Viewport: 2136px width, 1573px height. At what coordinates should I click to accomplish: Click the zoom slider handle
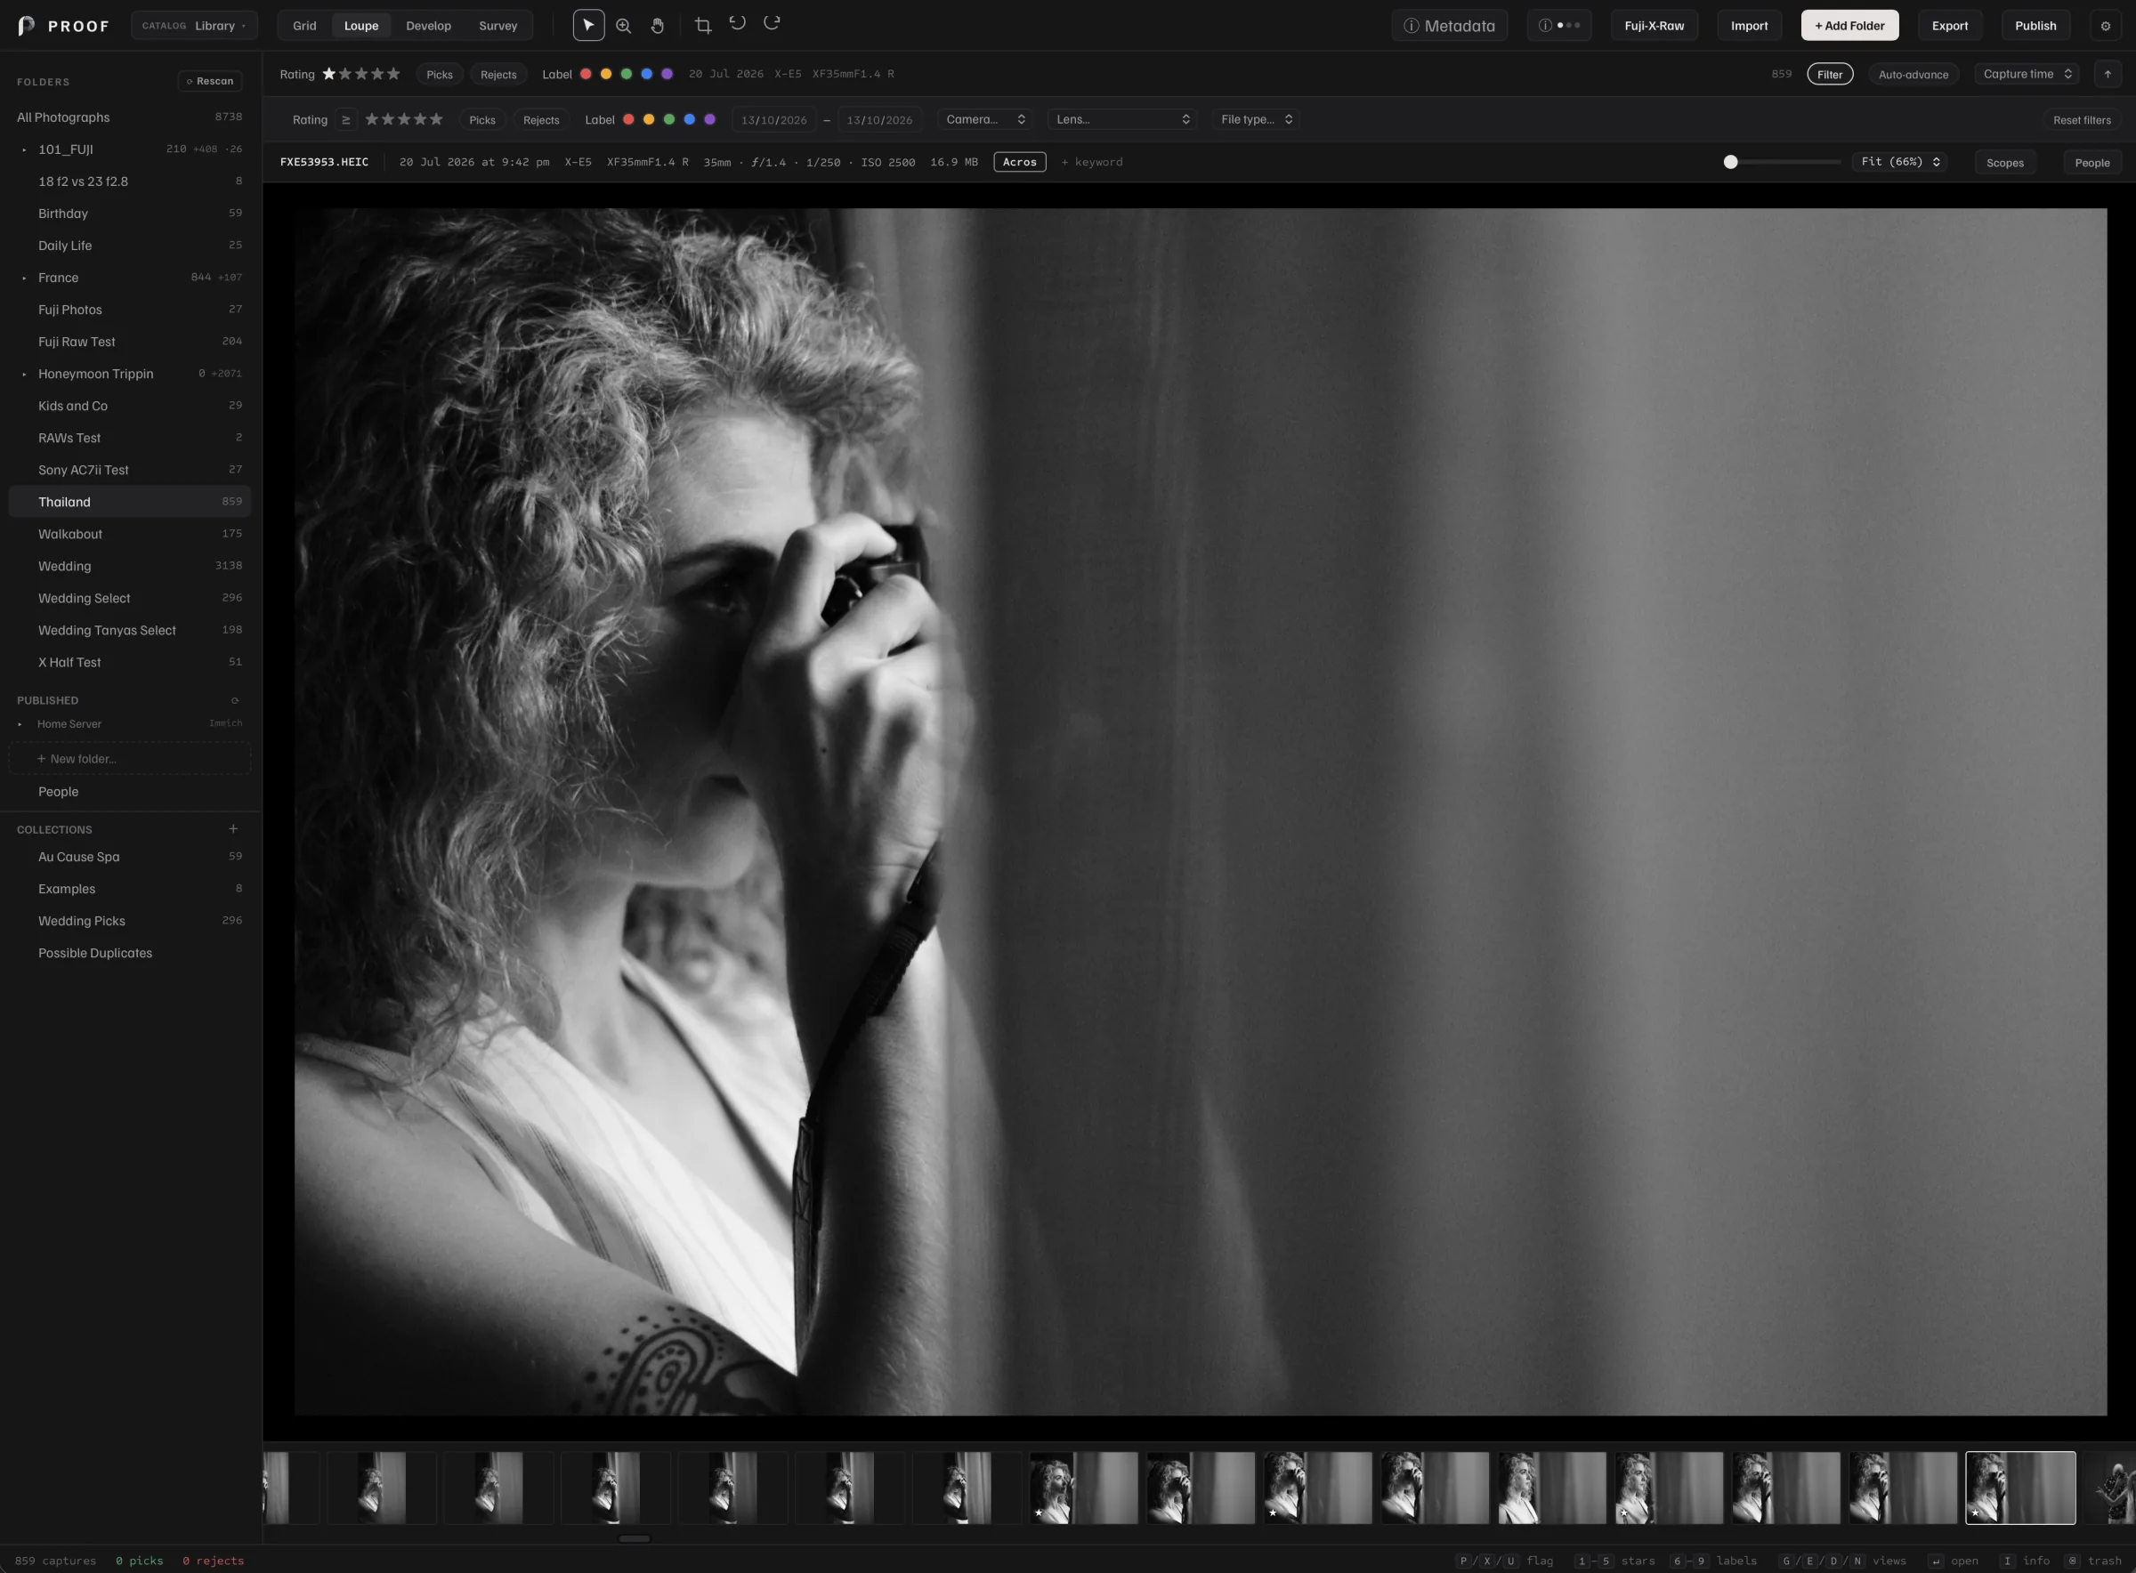pos(1730,162)
